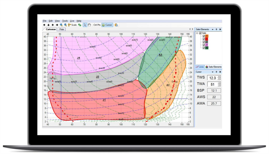
Task: Open the File menu
Action: pos(45,21)
